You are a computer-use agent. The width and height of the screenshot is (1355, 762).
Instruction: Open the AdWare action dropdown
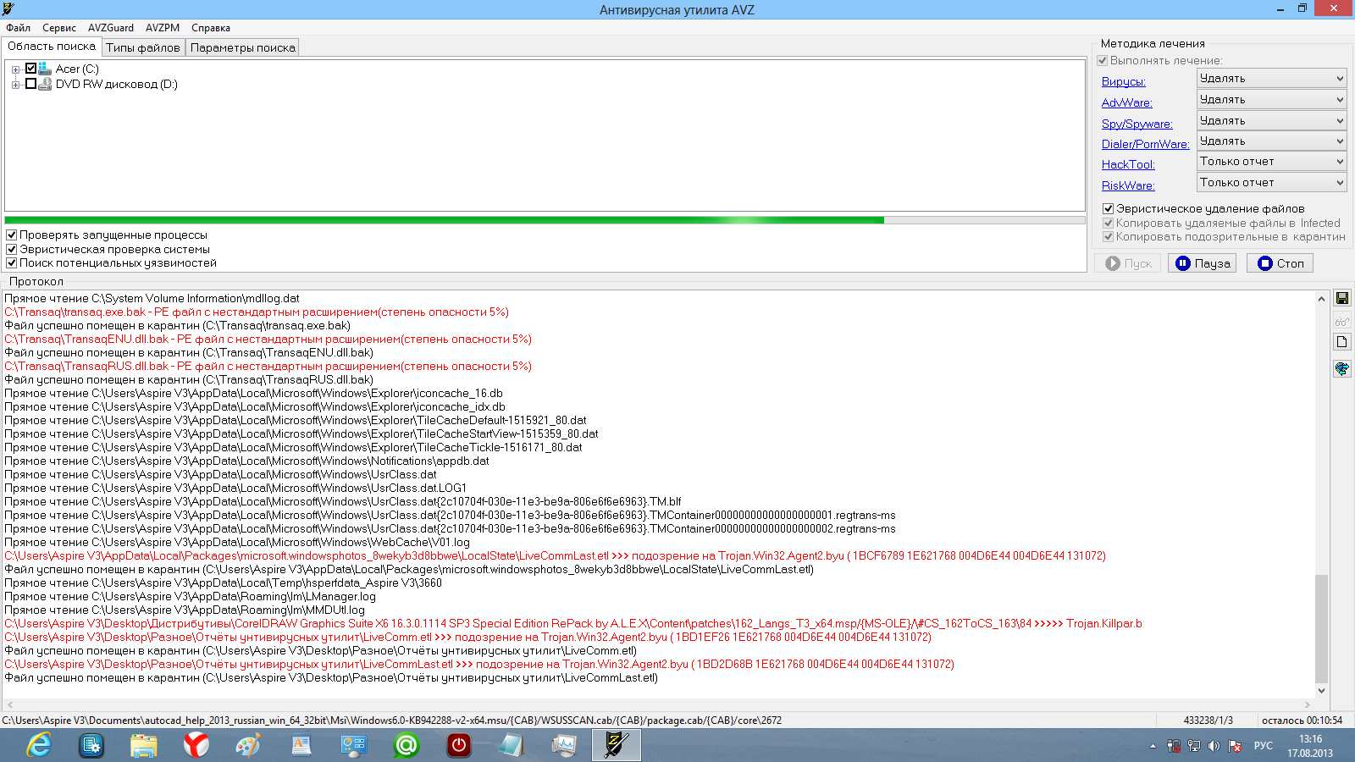[x=1272, y=100]
